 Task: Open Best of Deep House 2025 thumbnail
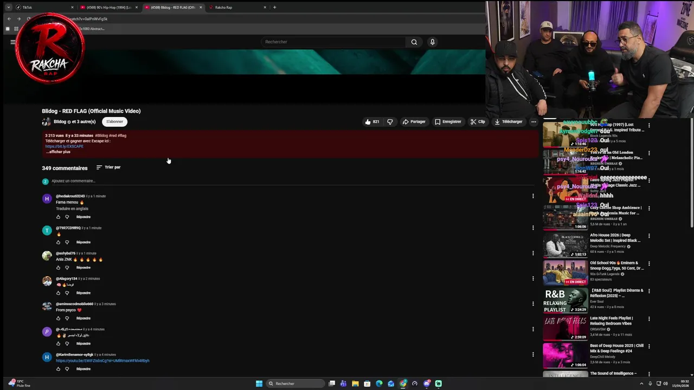pyautogui.click(x=566, y=356)
